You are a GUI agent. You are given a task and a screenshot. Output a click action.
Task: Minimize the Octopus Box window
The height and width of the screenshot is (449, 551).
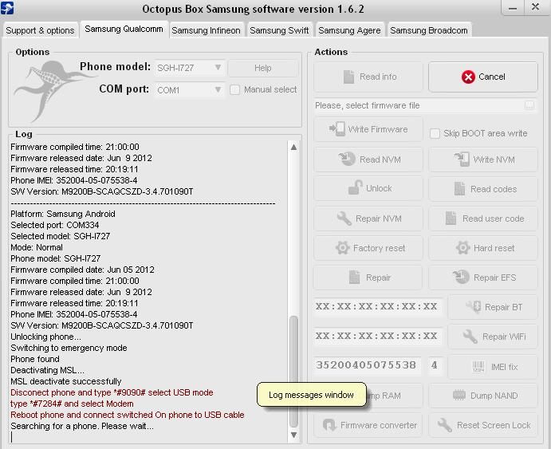[513, 7]
